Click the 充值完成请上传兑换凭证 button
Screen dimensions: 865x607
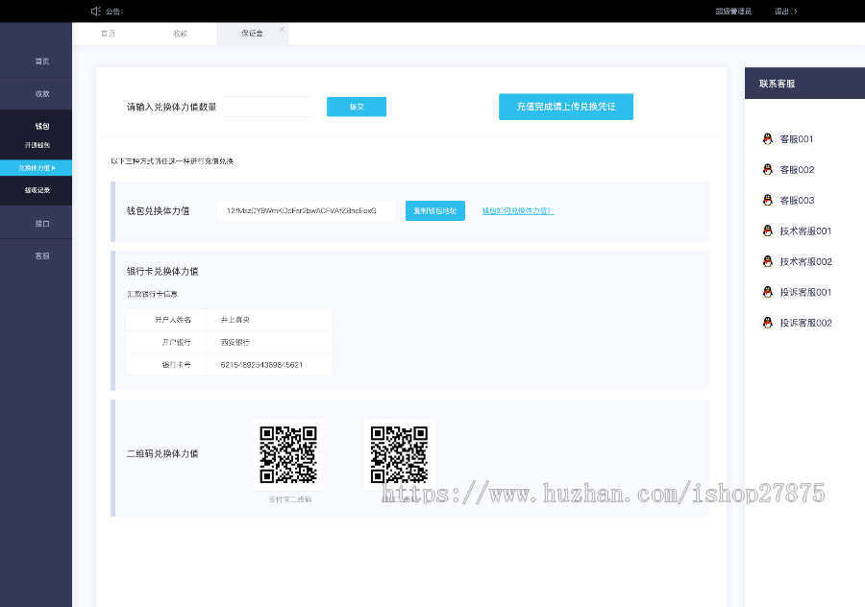[x=565, y=107]
